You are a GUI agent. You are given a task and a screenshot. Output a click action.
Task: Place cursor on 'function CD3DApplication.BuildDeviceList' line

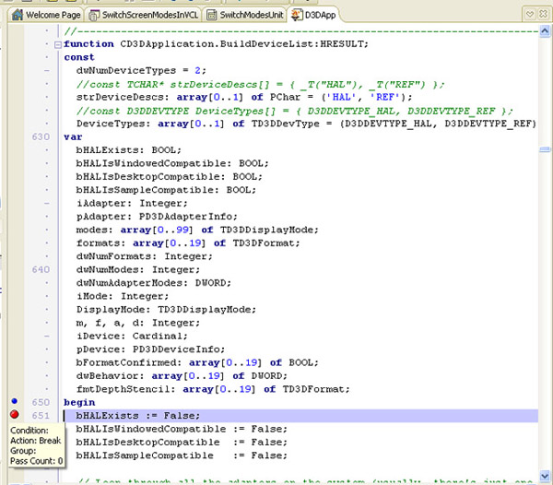point(216,44)
